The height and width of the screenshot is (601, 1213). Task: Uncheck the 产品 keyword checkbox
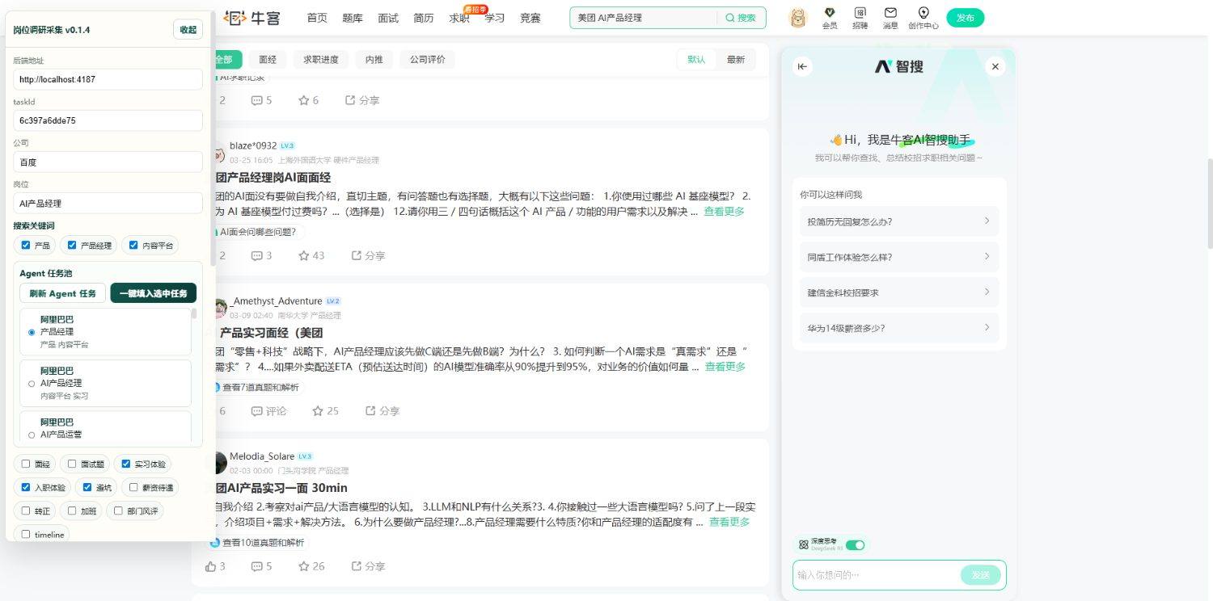[26, 245]
